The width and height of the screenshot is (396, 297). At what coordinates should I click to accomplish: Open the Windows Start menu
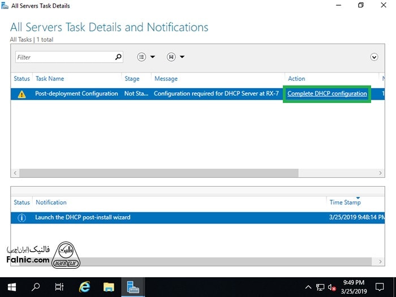click(x=12, y=287)
